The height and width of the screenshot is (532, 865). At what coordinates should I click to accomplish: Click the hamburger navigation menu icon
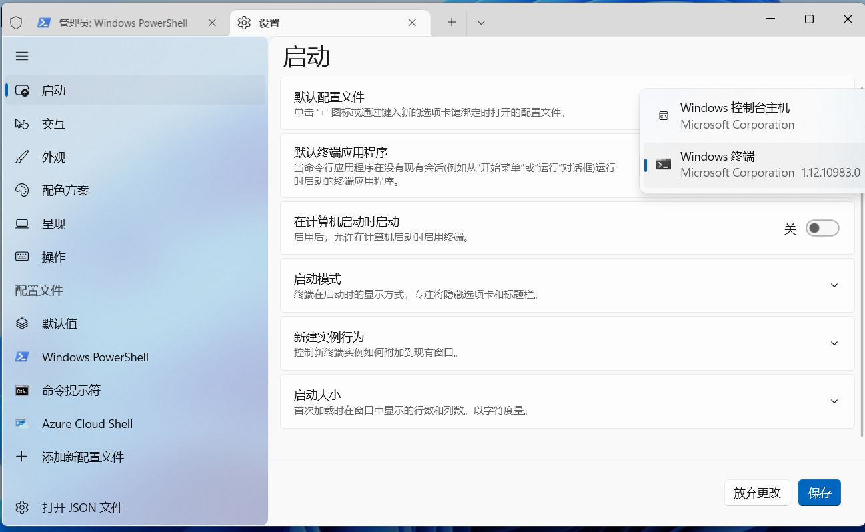tap(22, 56)
